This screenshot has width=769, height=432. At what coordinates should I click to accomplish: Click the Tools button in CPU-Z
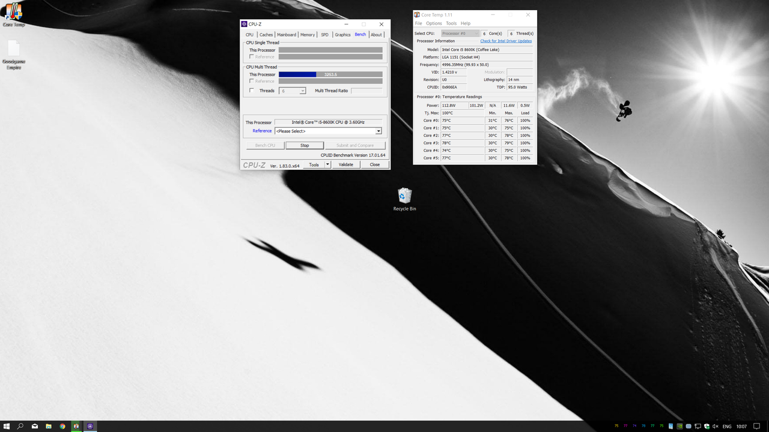coord(314,164)
